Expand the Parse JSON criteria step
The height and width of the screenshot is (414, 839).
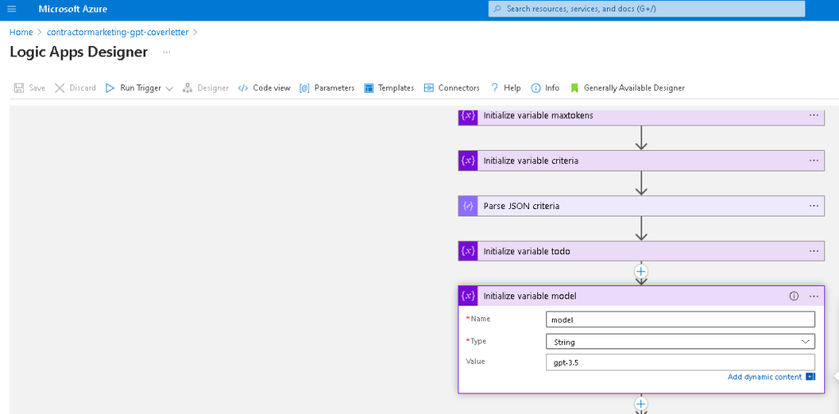pos(641,206)
